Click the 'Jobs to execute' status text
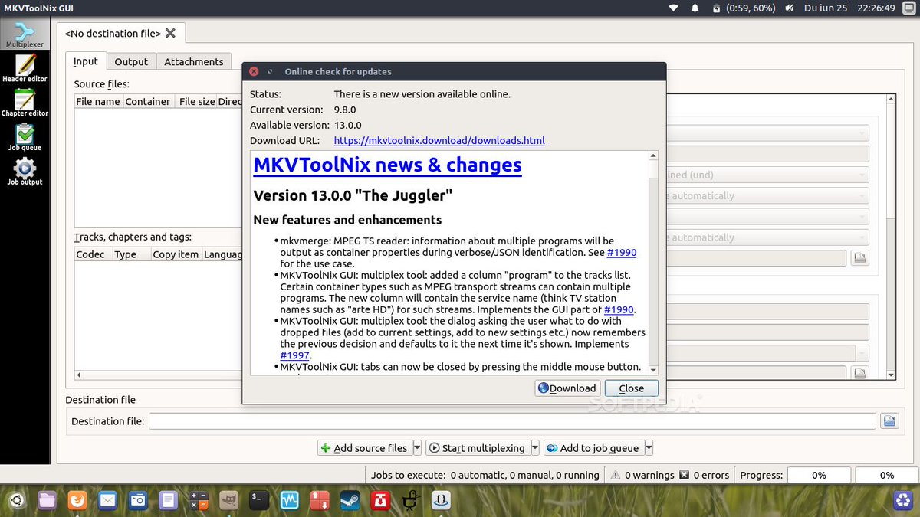Viewport: 920px width, 517px height. 485,475
